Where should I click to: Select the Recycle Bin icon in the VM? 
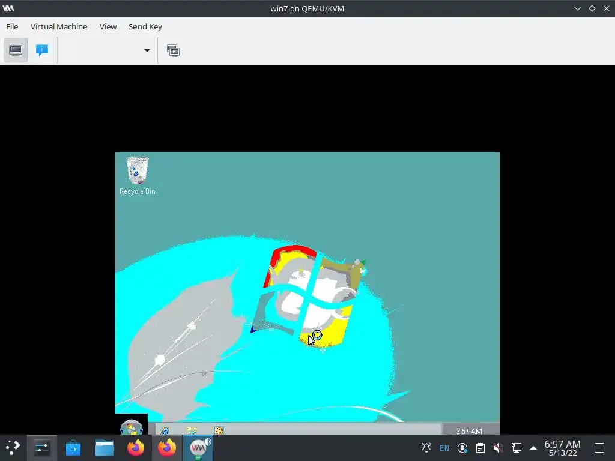(138, 170)
